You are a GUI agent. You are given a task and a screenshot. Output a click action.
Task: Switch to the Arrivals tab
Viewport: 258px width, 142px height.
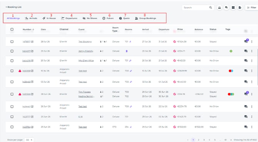click(31, 18)
